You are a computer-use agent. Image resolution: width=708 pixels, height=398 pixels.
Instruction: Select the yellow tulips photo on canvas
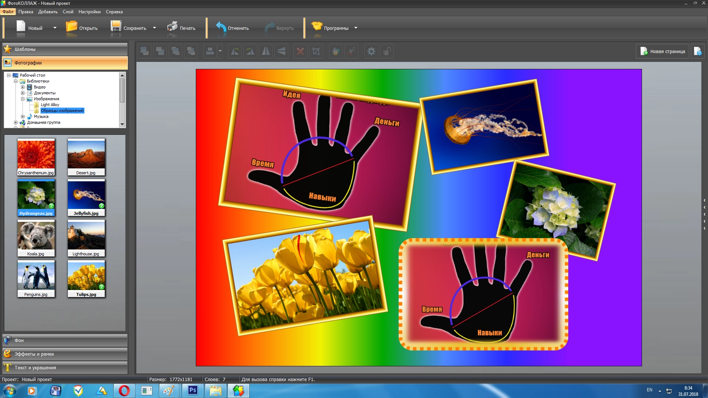tap(305, 276)
